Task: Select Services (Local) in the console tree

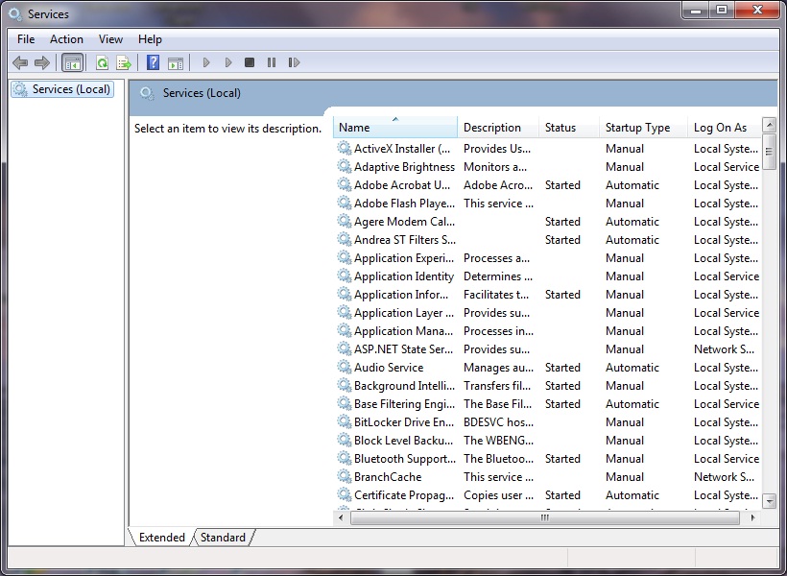Action: pos(71,89)
